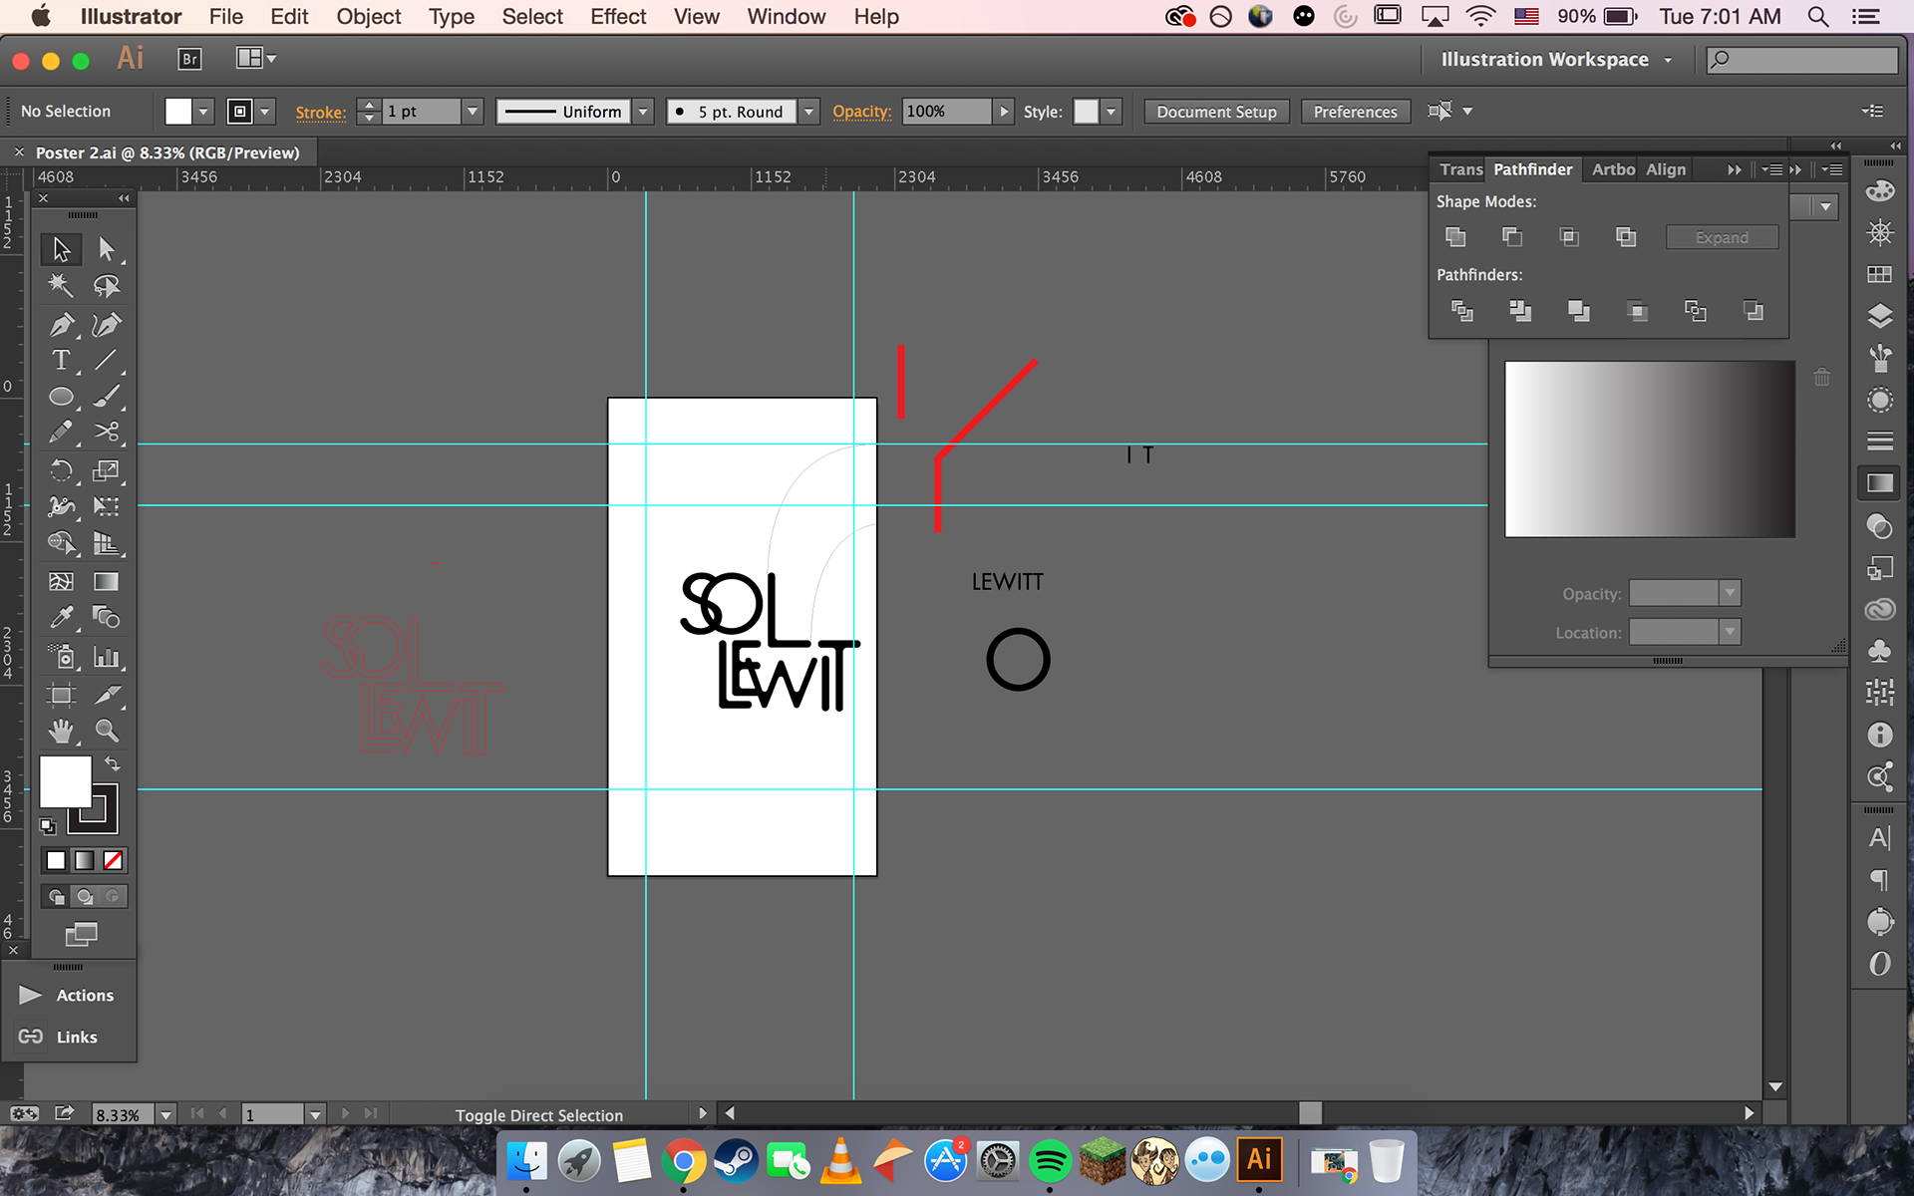Select the Direct Selection tool

(x=106, y=249)
